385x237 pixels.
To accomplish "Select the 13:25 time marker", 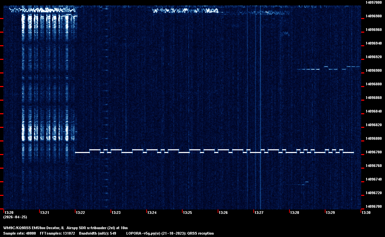I will coord(188,213).
